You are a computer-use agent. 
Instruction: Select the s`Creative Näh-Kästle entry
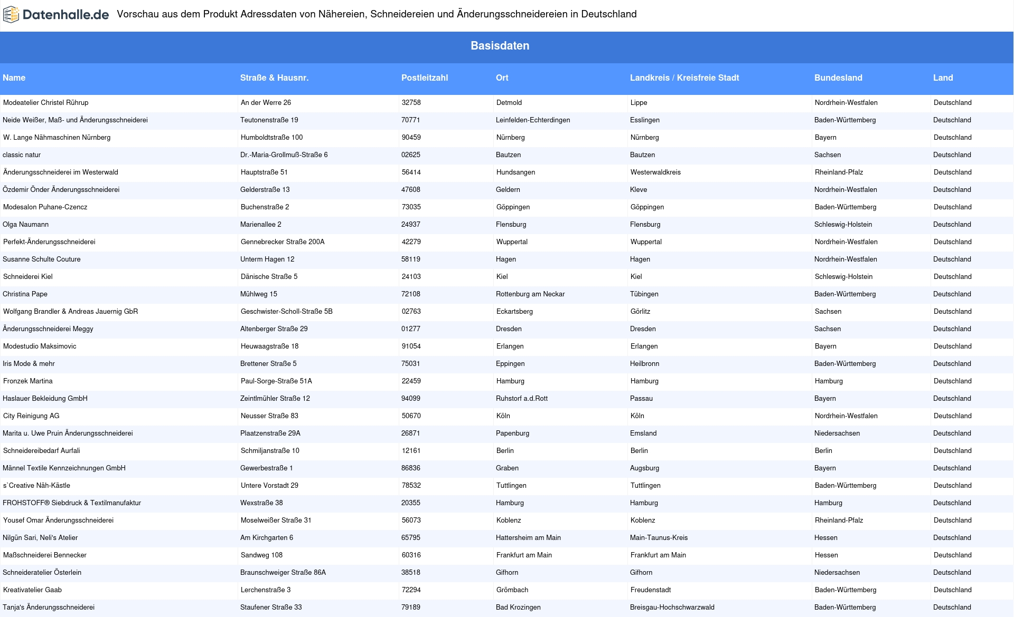(36, 485)
